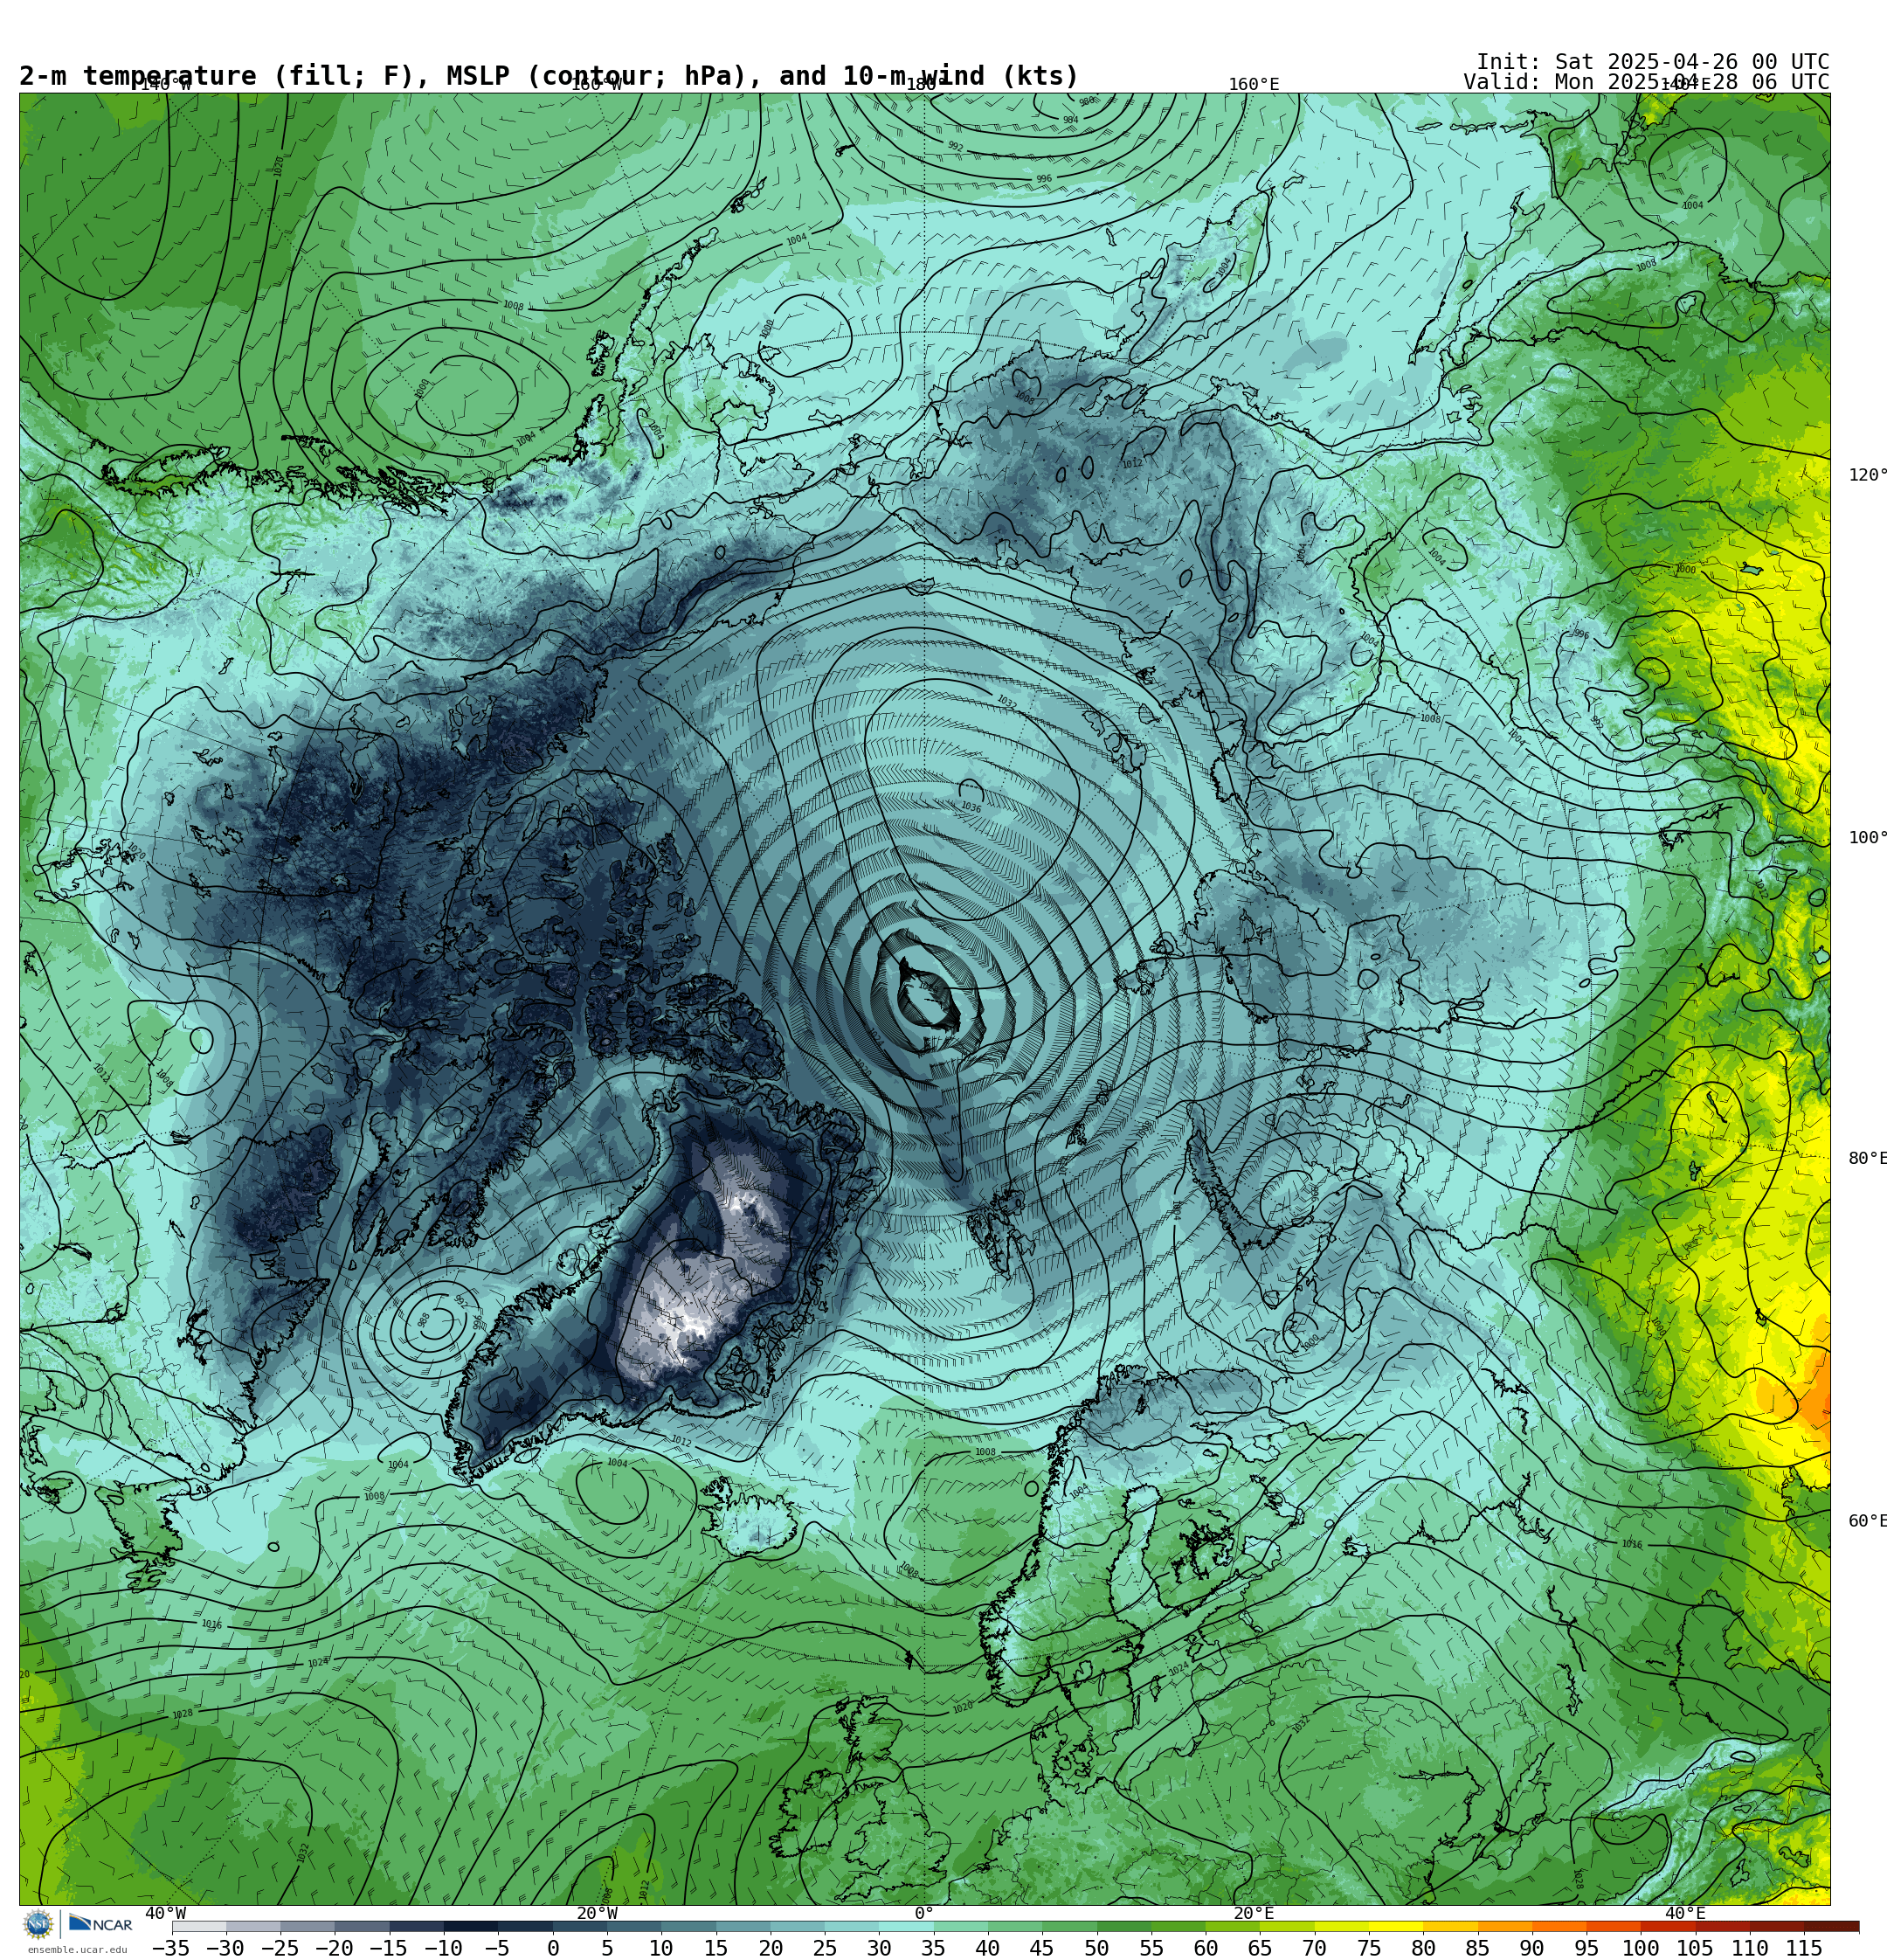Open the ensemble.ucar.edu link text
Viewport: 1887px width, 1960px height.
[77, 1950]
